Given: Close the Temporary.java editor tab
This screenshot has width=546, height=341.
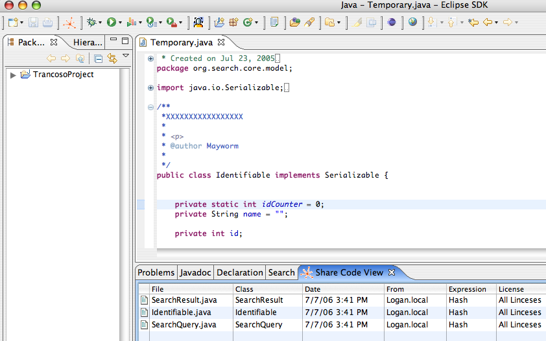Looking at the screenshot, I should pyautogui.click(x=221, y=42).
